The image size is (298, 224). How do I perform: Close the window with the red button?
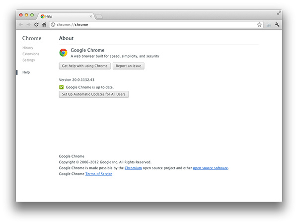[x=21, y=15]
